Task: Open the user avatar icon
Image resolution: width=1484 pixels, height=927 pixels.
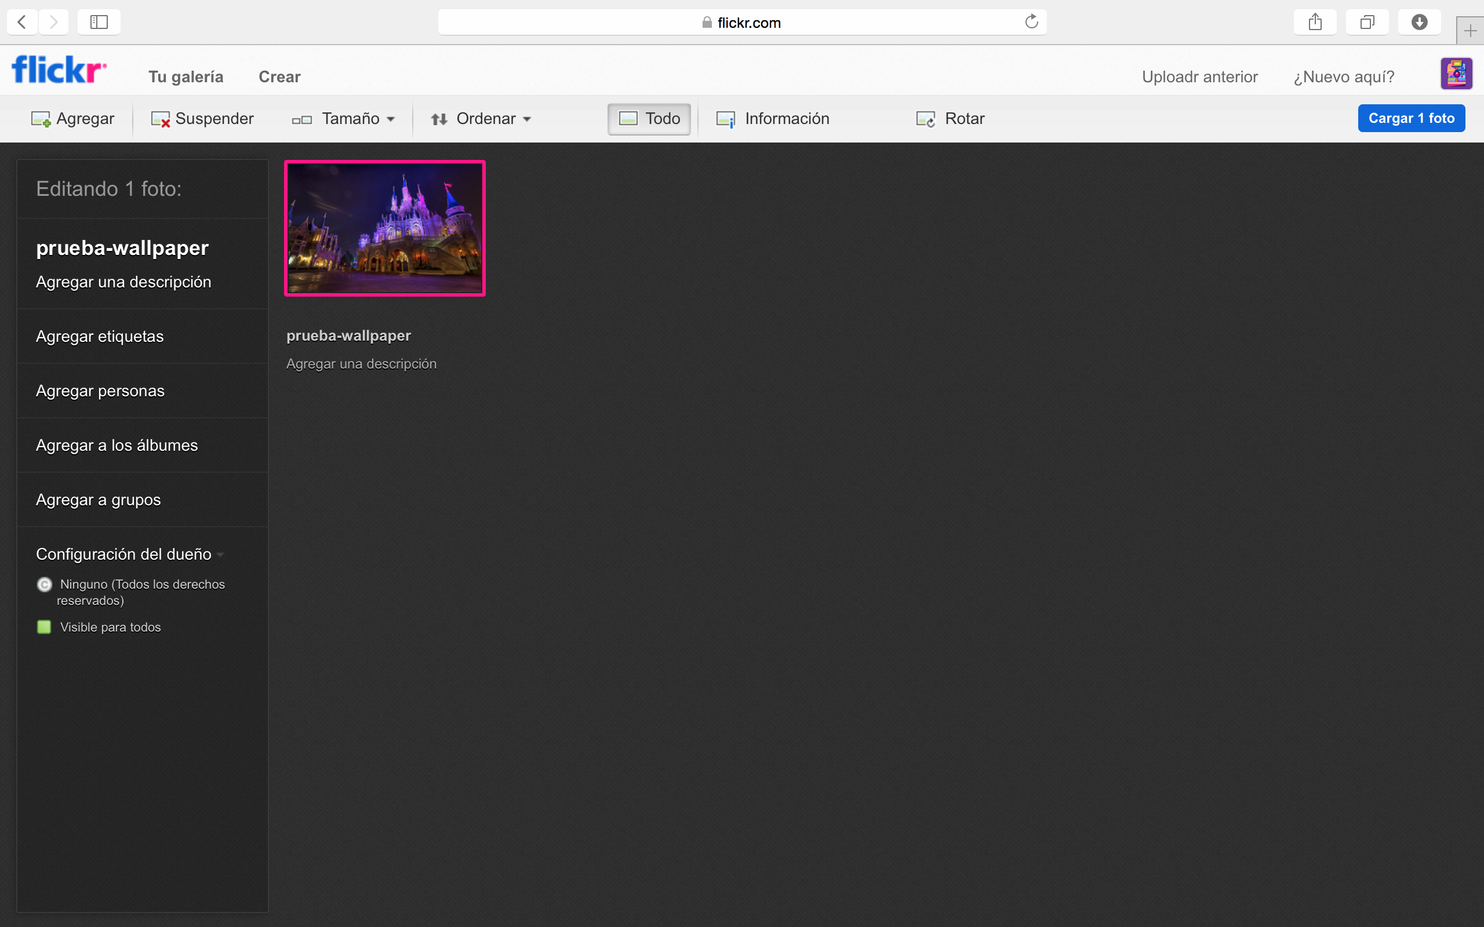Action: click(x=1456, y=74)
